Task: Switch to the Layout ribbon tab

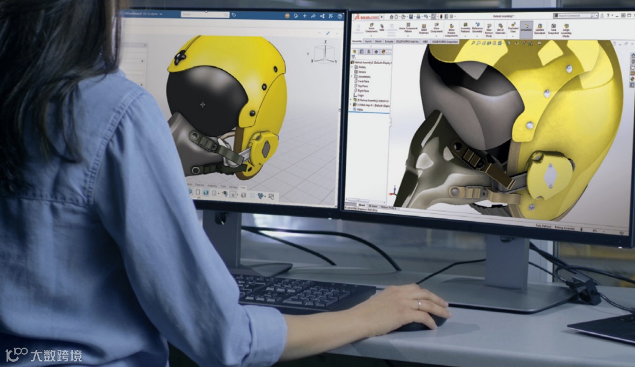Action: 368,42
